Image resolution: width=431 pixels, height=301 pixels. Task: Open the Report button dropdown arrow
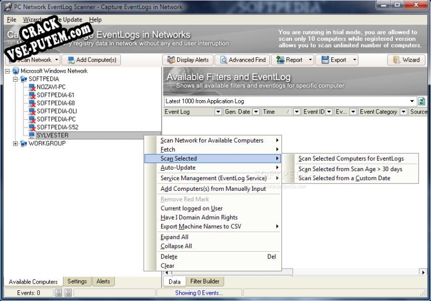coord(310,60)
